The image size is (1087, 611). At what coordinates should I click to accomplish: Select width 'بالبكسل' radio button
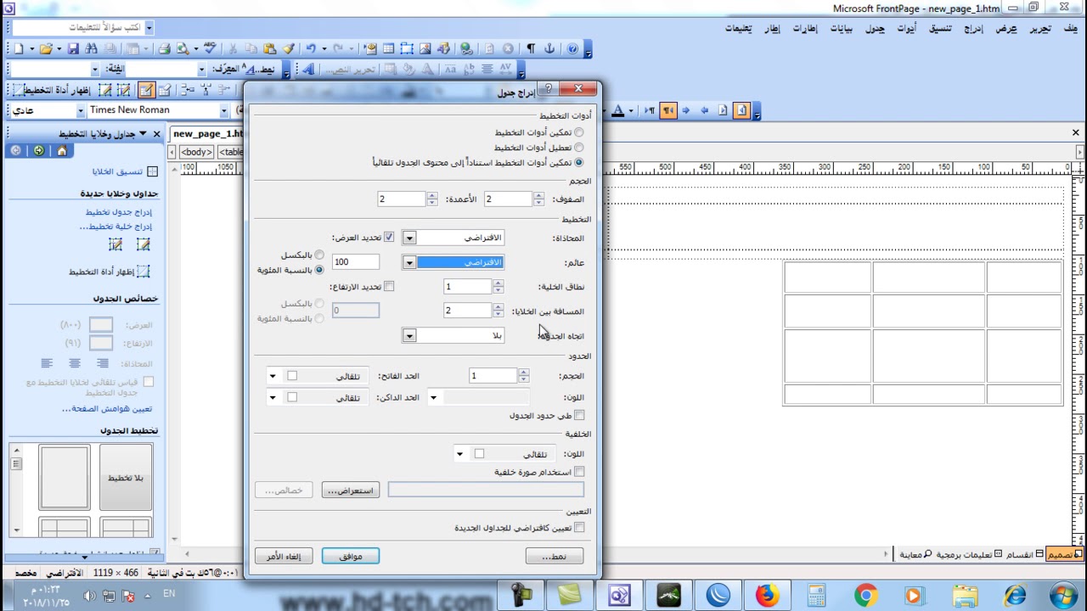click(319, 255)
